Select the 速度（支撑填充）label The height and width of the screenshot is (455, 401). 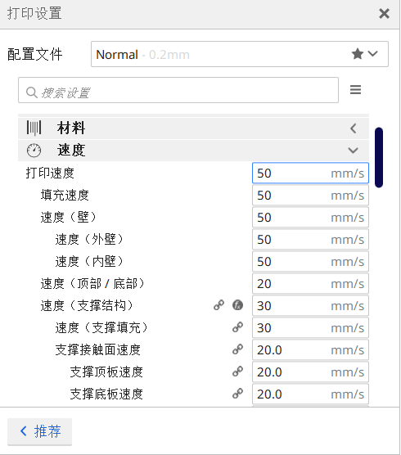click(101, 327)
